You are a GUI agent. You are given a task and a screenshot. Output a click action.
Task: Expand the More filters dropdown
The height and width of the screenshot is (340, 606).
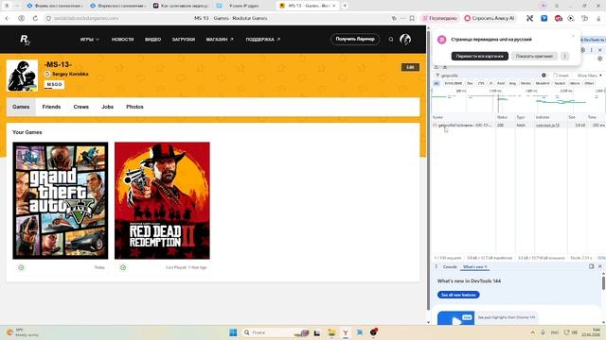tap(589, 76)
